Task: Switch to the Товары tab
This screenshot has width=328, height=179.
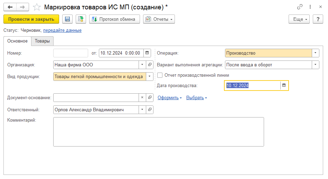Action: coord(42,41)
